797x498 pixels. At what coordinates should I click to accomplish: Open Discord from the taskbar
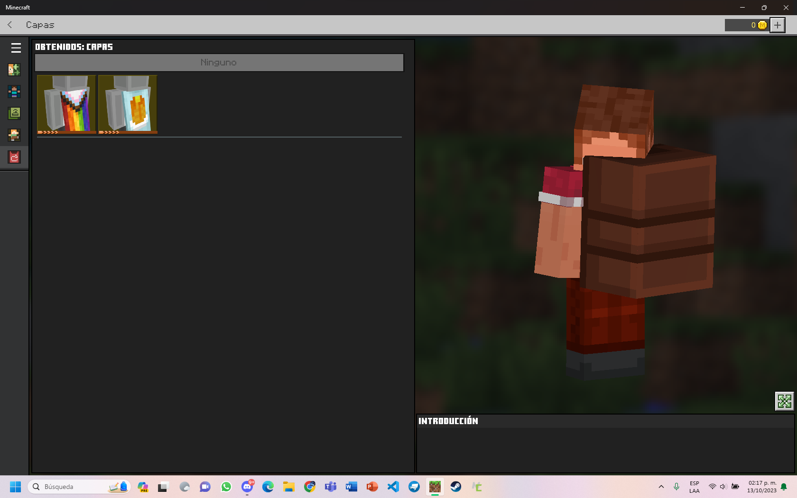pos(247,487)
